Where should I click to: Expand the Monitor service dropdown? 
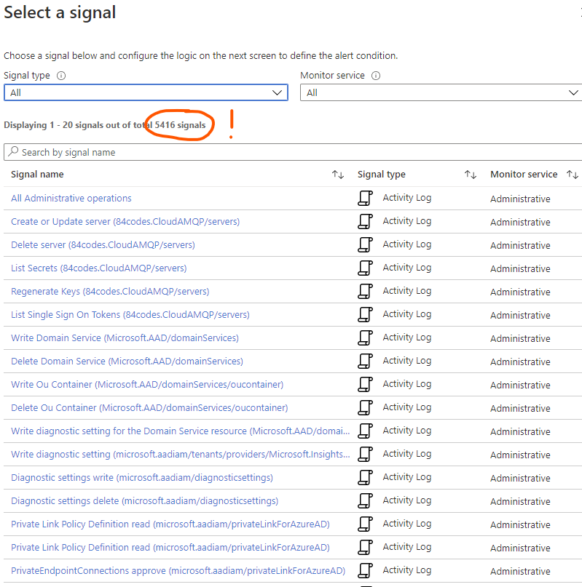tap(442, 92)
